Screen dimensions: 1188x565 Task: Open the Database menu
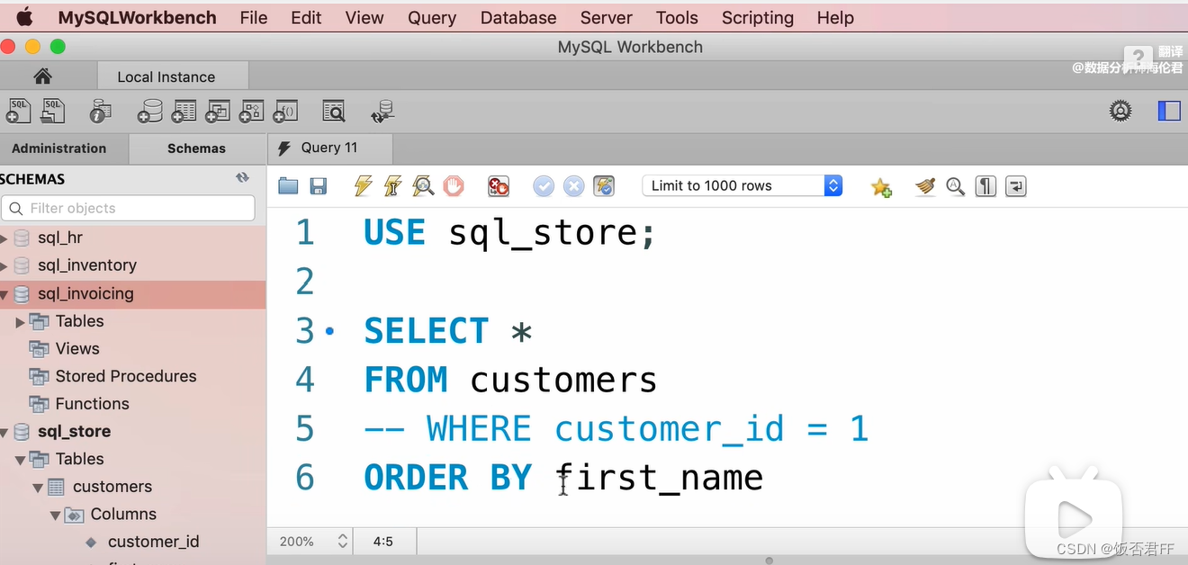tap(518, 18)
